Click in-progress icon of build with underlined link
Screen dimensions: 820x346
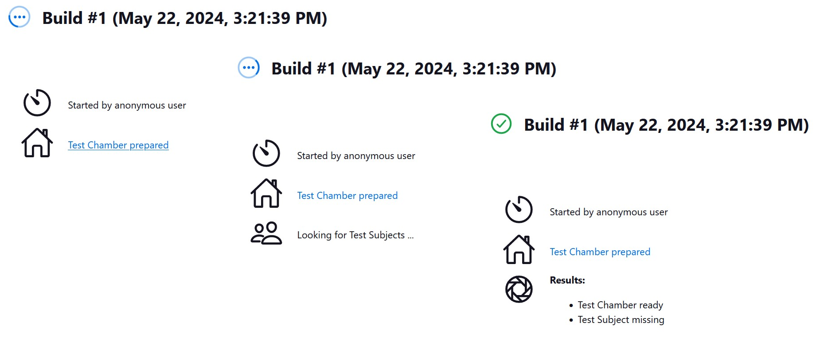pyautogui.click(x=20, y=17)
